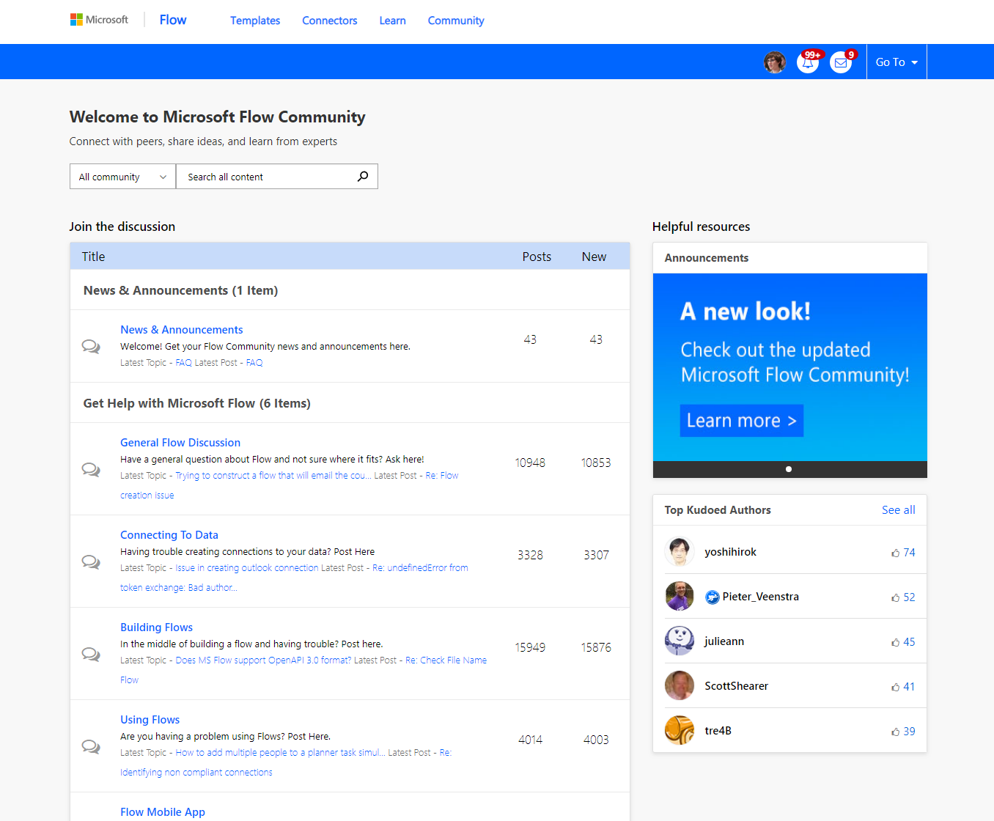Open the Using Flows board

click(150, 720)
